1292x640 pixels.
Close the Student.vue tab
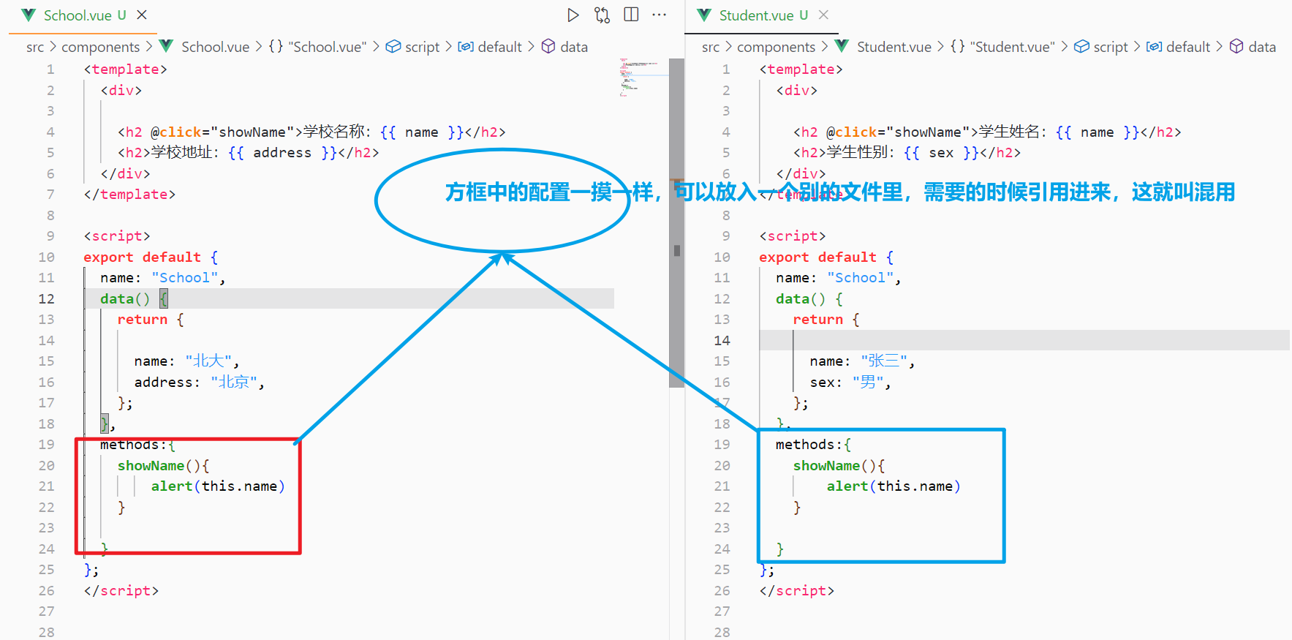click(x=823, y=15)
